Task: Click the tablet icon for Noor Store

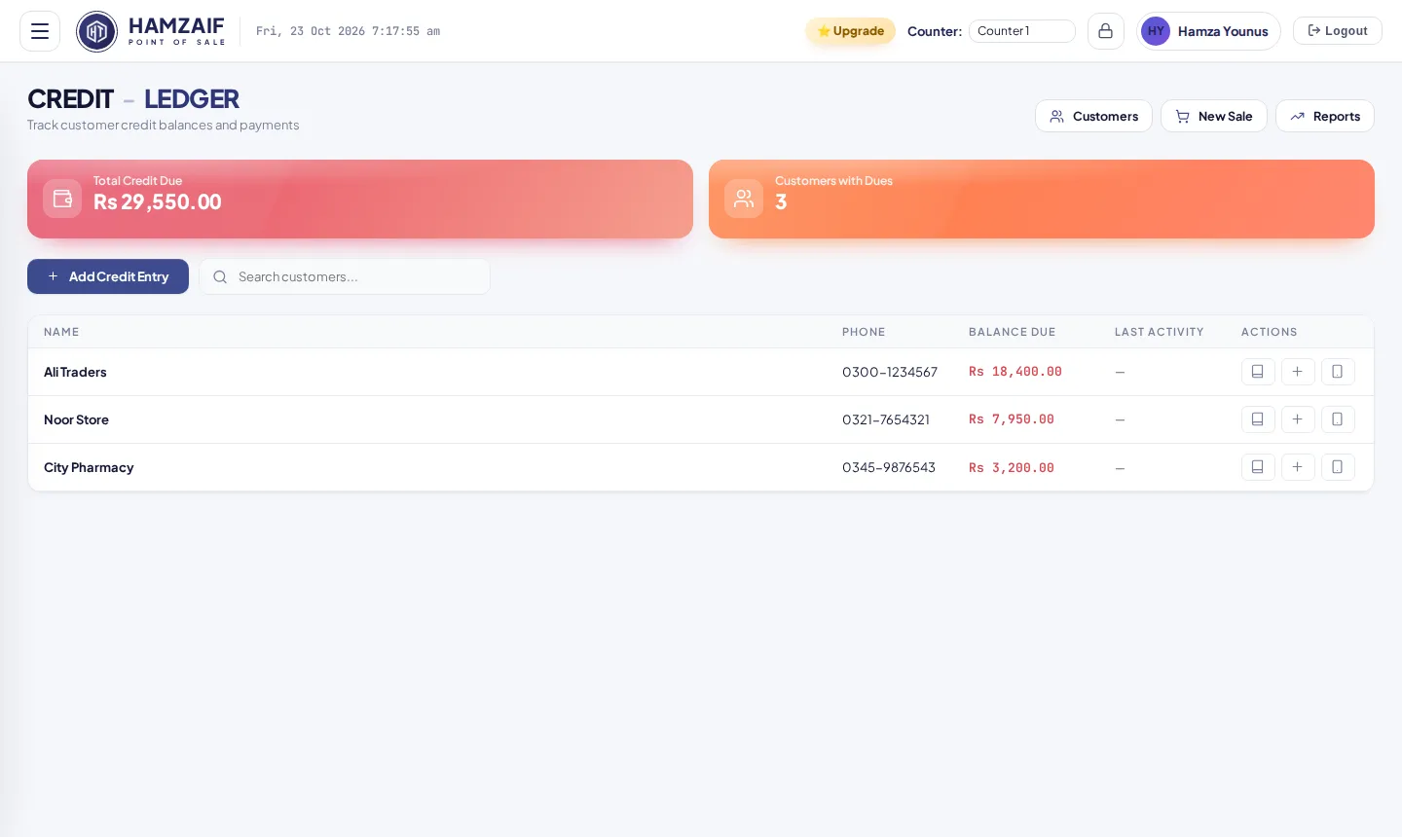Action: [x=1338, y=419]
